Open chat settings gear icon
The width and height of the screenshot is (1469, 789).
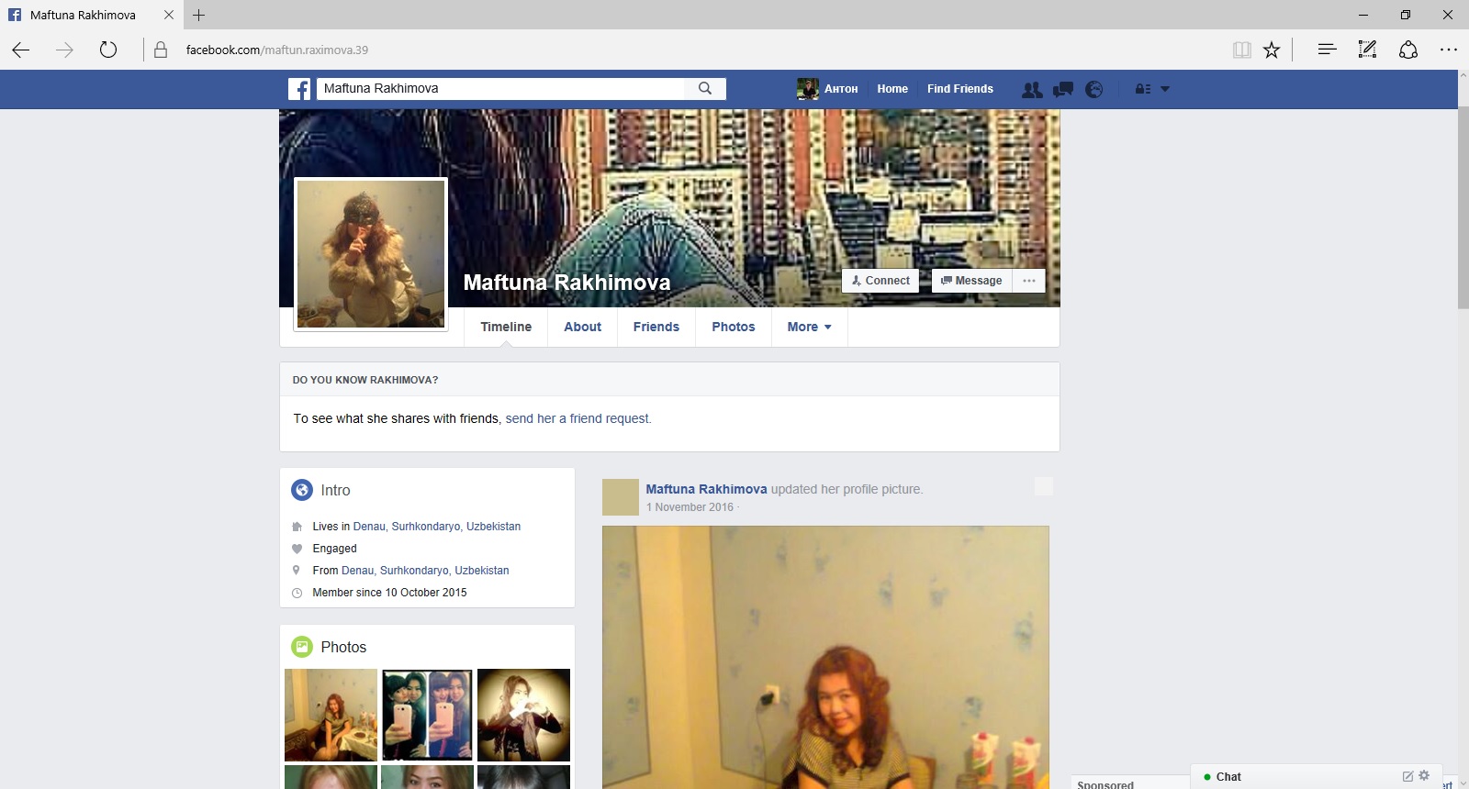(1424, 776)
